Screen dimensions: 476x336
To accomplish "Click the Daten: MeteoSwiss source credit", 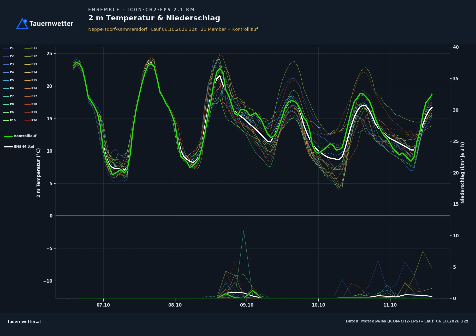I will [407, 321].
